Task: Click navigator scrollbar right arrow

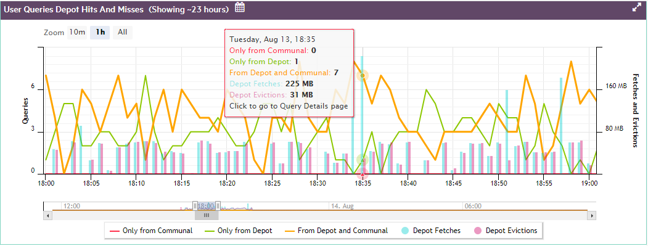Action: pyautogui.click(x=593, y=215)
